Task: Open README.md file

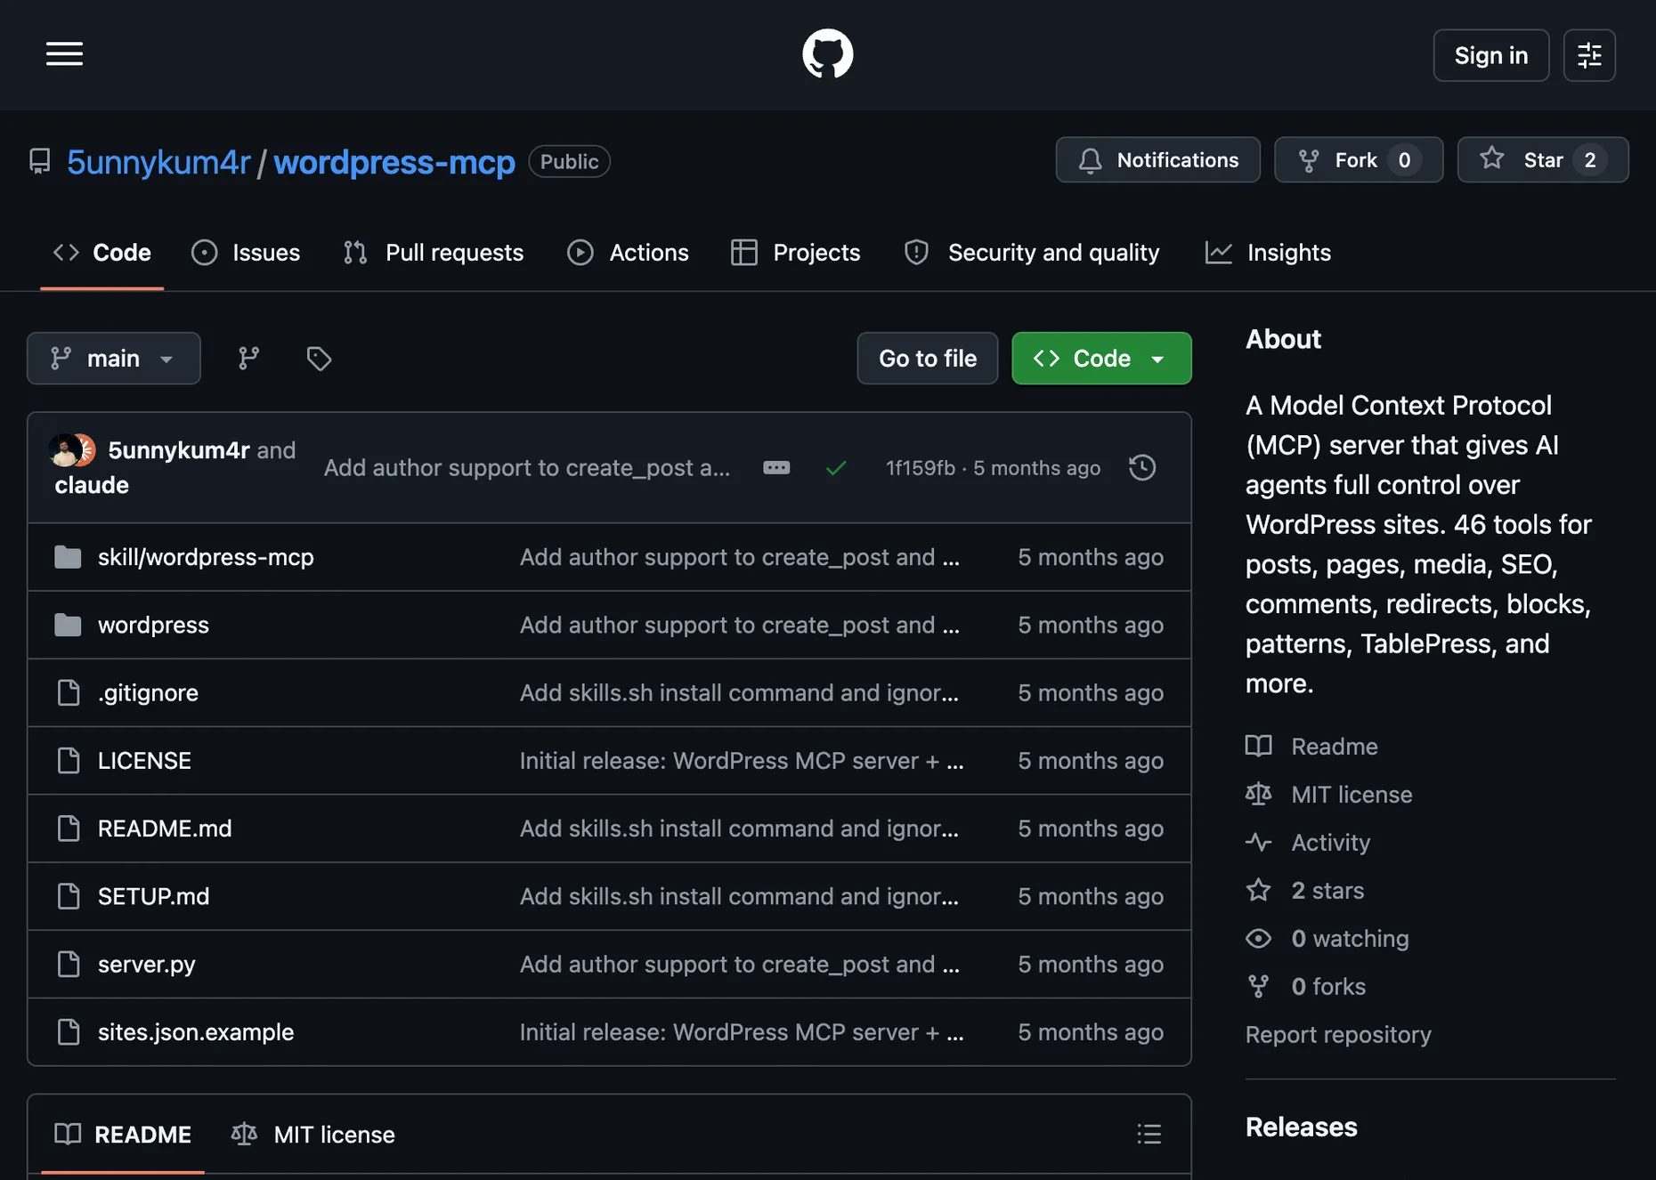Action: click(x=165, y=828)
